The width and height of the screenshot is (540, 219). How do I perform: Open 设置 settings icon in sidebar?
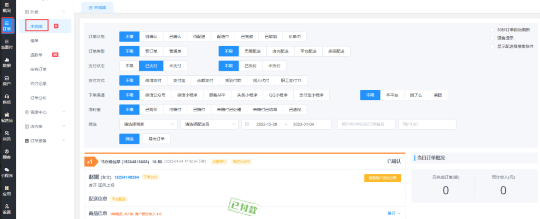tap(7, 208)
